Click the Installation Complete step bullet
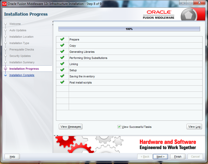The width and height of the screenshot is (208, 164). [x=6, y=75]
